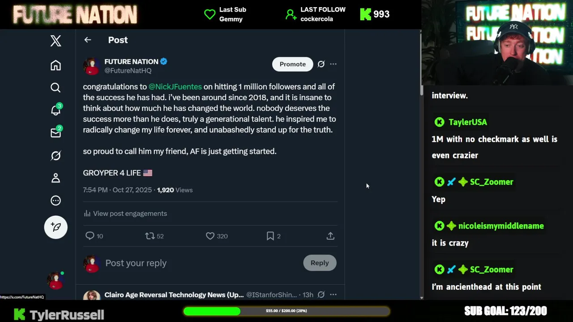The width and height of the screenshot is (573, 322).
Task: Expand the sidebar More circle menu
Action: 56,201
